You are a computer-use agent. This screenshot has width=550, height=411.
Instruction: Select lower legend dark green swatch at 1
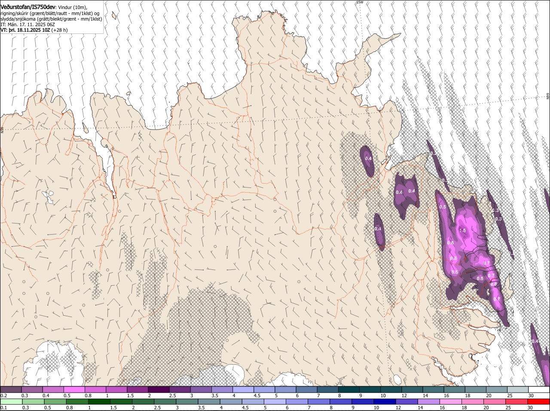(x=99, y=402)
